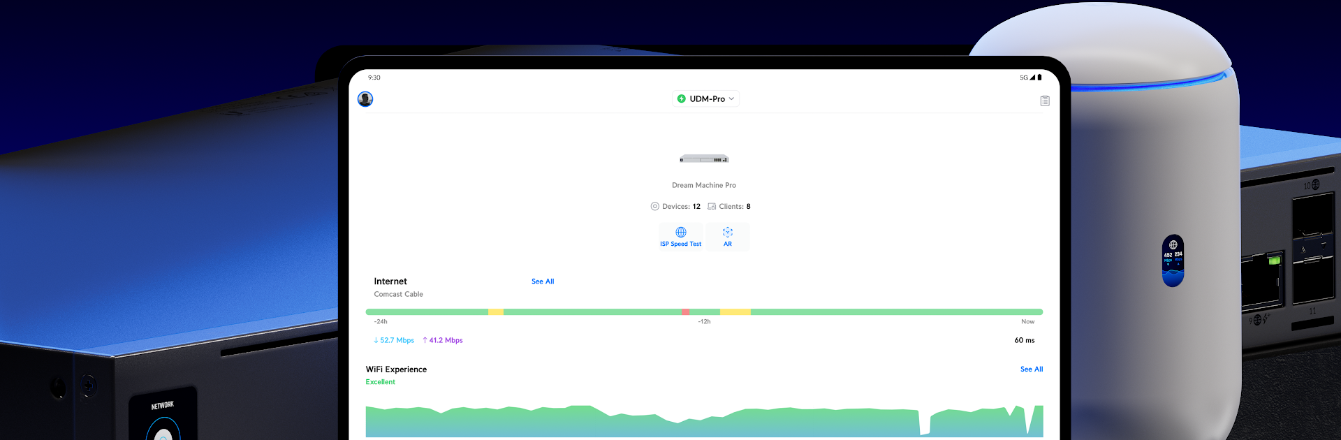
Task: Click the green UDM-Pro status icon
Action: [x=682, y=99]
